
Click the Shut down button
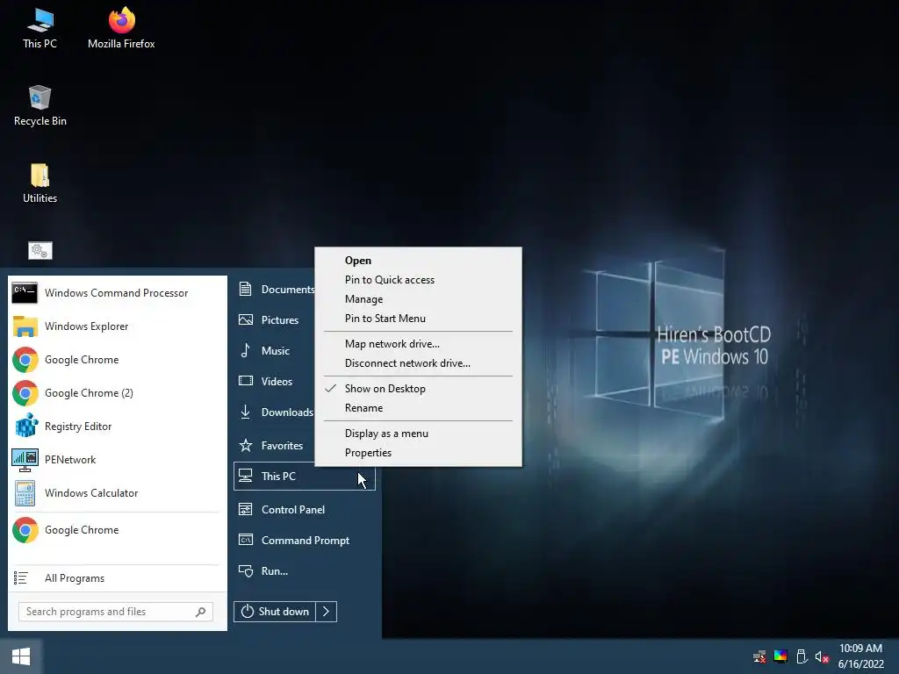275,612
